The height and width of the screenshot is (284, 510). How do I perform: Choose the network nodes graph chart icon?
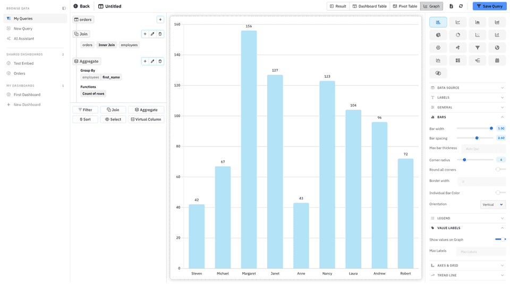click(x=457, y=47)
